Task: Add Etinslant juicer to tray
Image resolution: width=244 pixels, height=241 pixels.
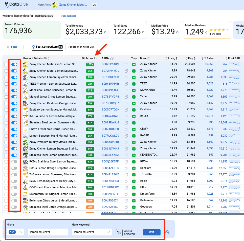Action: (134, 168)
